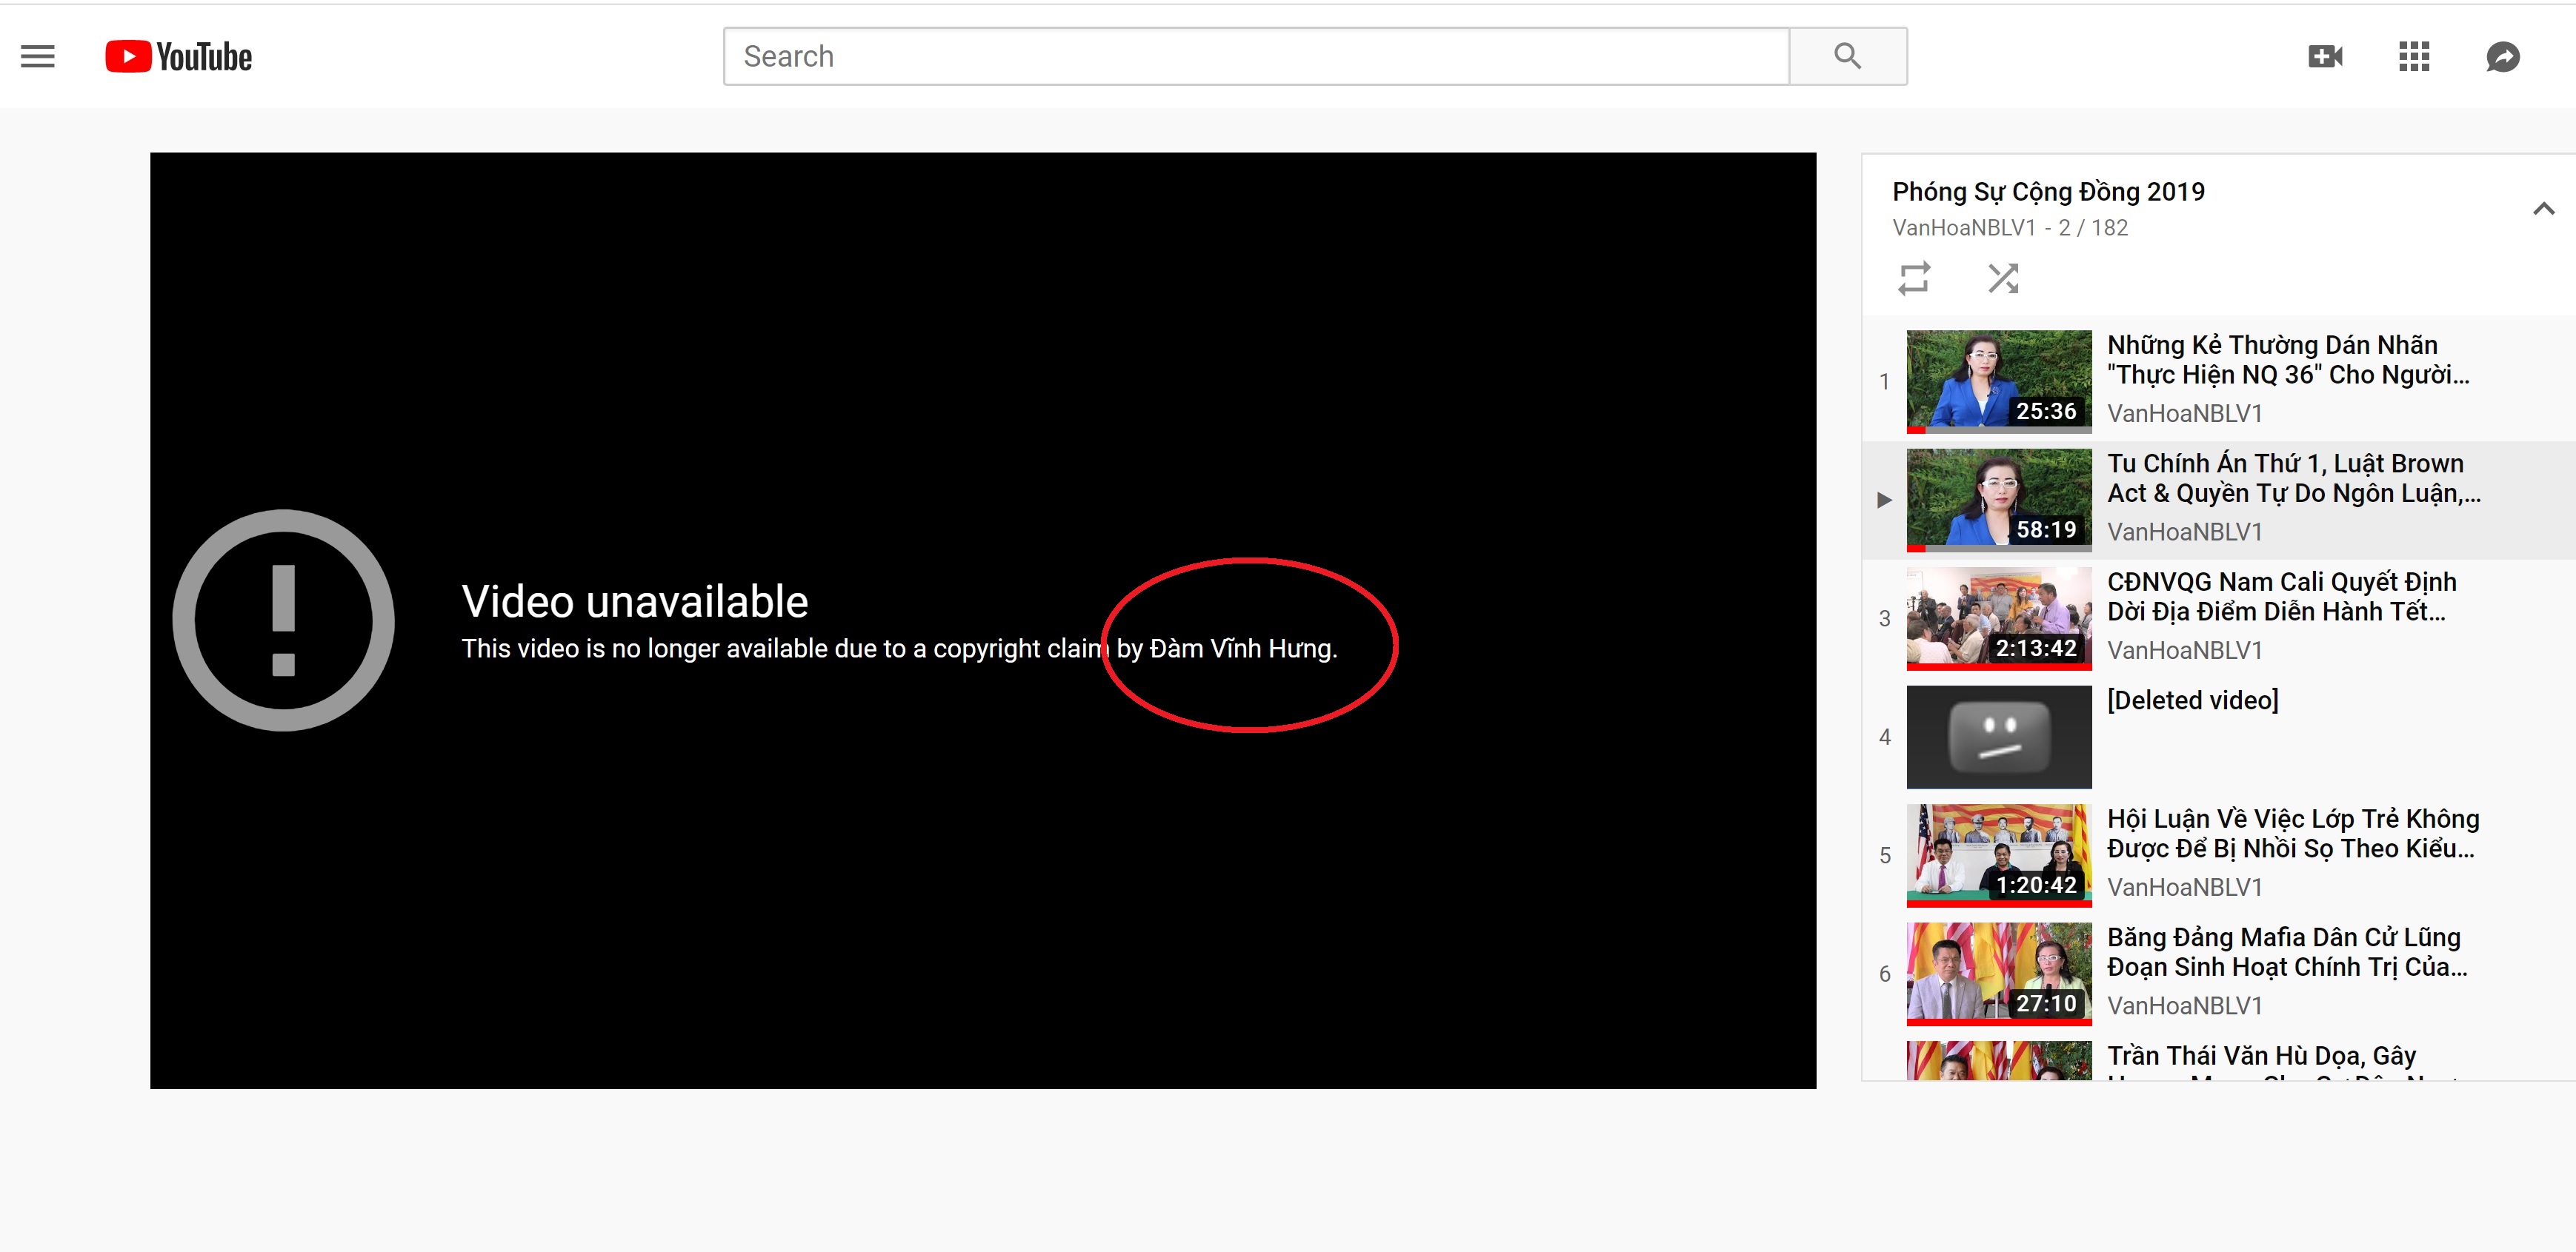Viewport: 2576px width, 1252px height.
Task: Click the 1:20:42 Hội Luận video thumbnail
Action: [x=1998, y=854]
